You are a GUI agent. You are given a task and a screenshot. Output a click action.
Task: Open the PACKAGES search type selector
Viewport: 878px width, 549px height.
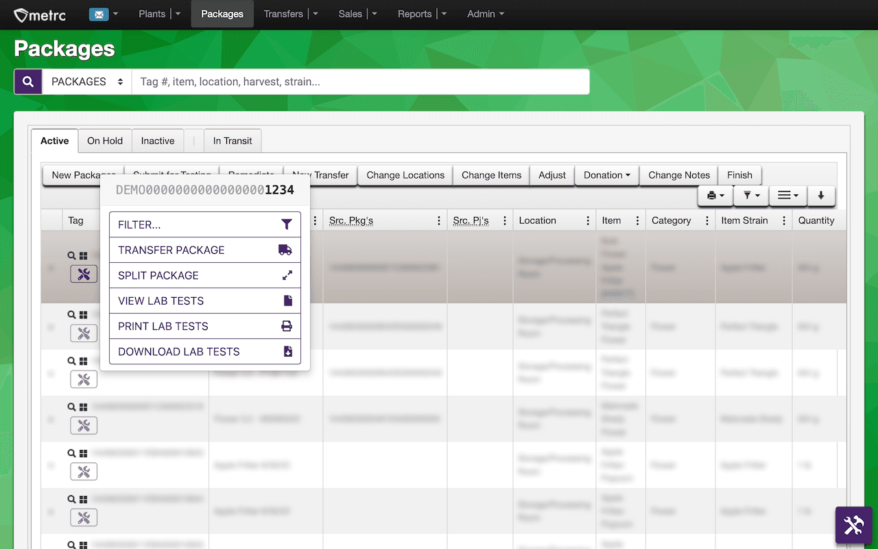[x=87, y=82]
